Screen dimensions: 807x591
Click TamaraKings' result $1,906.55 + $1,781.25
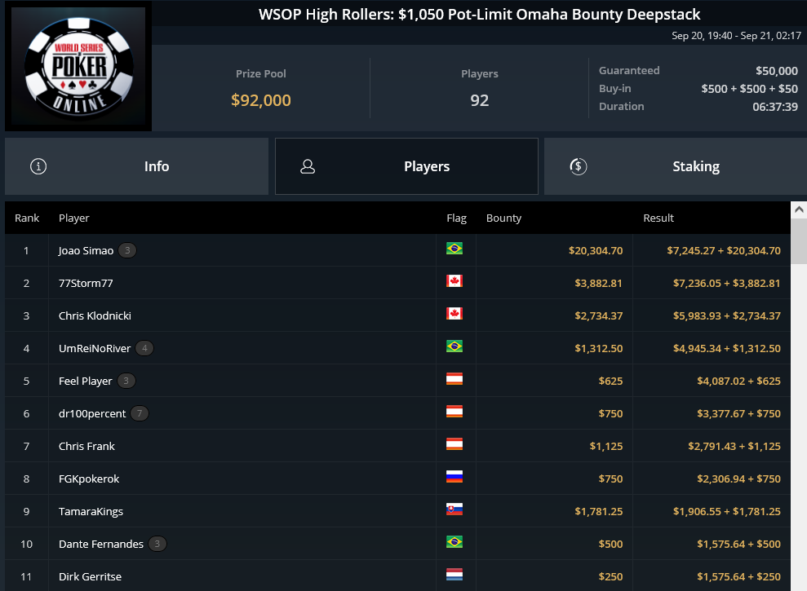coord(727,511)
